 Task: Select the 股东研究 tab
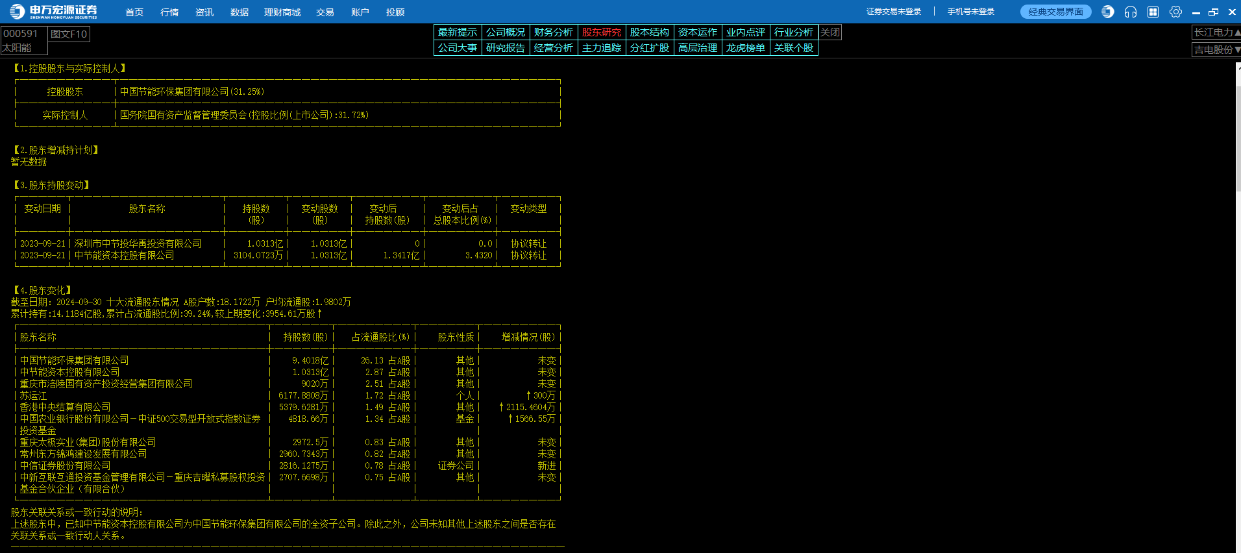point(602,32)
